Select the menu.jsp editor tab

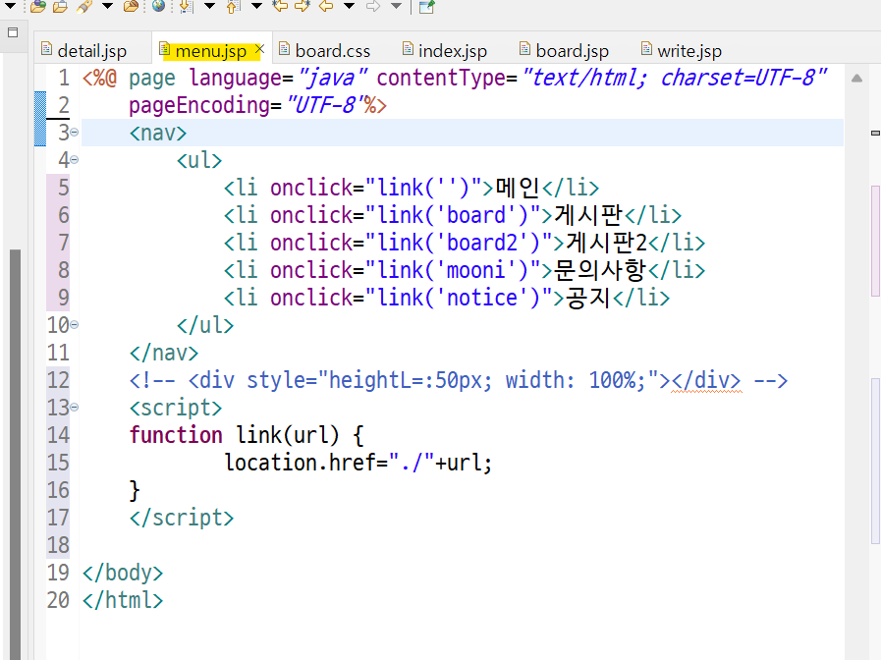(x=211, y=51)
